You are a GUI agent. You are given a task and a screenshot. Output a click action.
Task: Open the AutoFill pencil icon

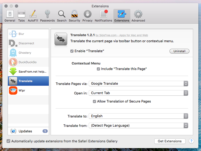[x=33, y=14]
